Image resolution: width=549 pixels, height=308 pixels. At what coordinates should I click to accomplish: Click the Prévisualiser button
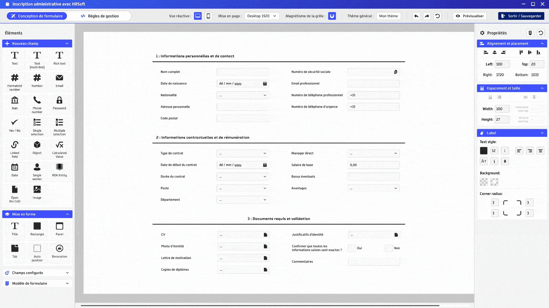pos(469,16)
